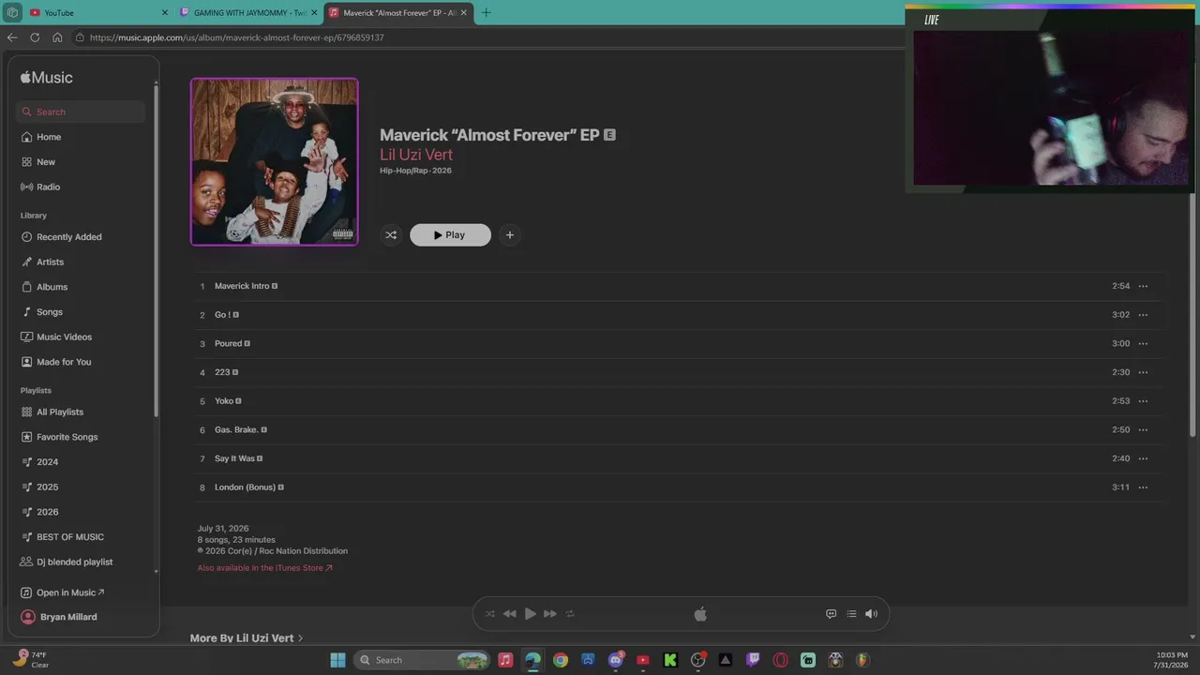Add the album to library with plus button
This screenshot has width=1200, height=675.
510,235
